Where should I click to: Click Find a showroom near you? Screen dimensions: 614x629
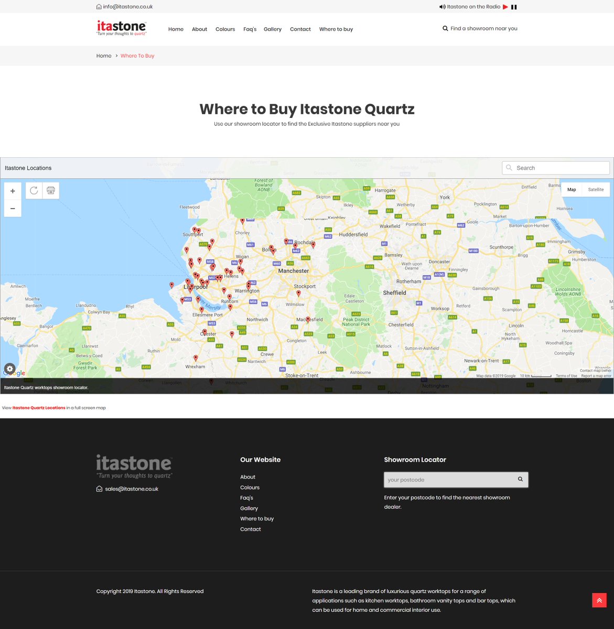coord(484,29)
